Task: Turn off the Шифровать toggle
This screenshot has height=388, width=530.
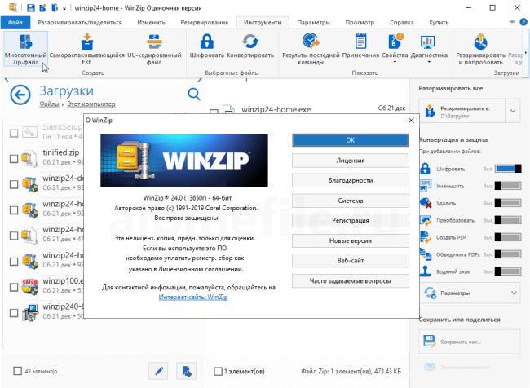Action: (508, 169)
